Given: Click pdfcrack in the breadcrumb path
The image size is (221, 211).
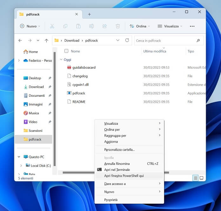Looking at the screenshot, I should [91, 40].
